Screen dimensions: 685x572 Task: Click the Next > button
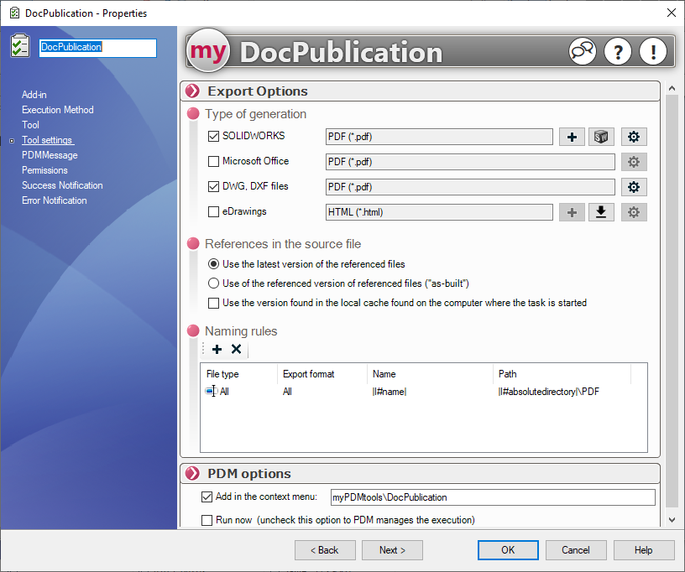point(392,550)
